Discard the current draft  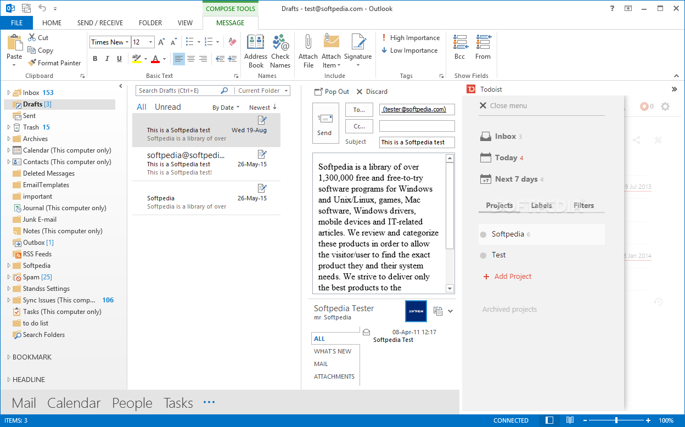point(372,92)
